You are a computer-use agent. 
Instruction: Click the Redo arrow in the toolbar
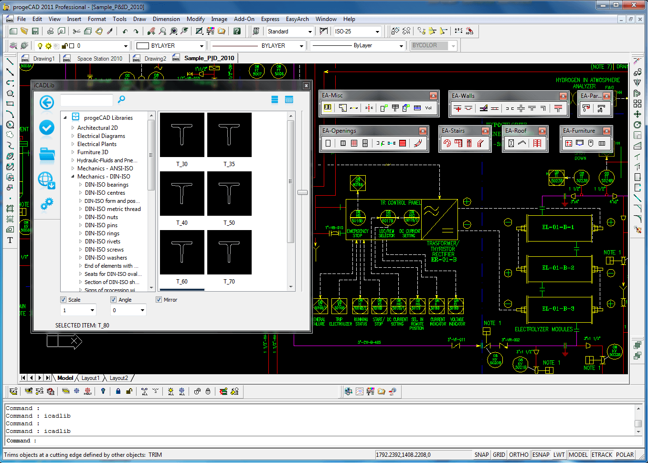[x=136, y=32]
